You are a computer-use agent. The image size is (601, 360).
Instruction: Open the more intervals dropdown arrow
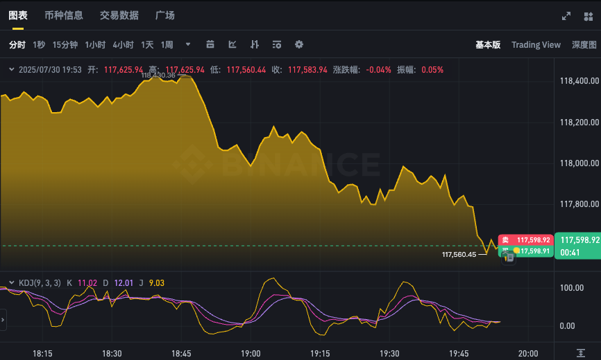[x=188, y=45]
